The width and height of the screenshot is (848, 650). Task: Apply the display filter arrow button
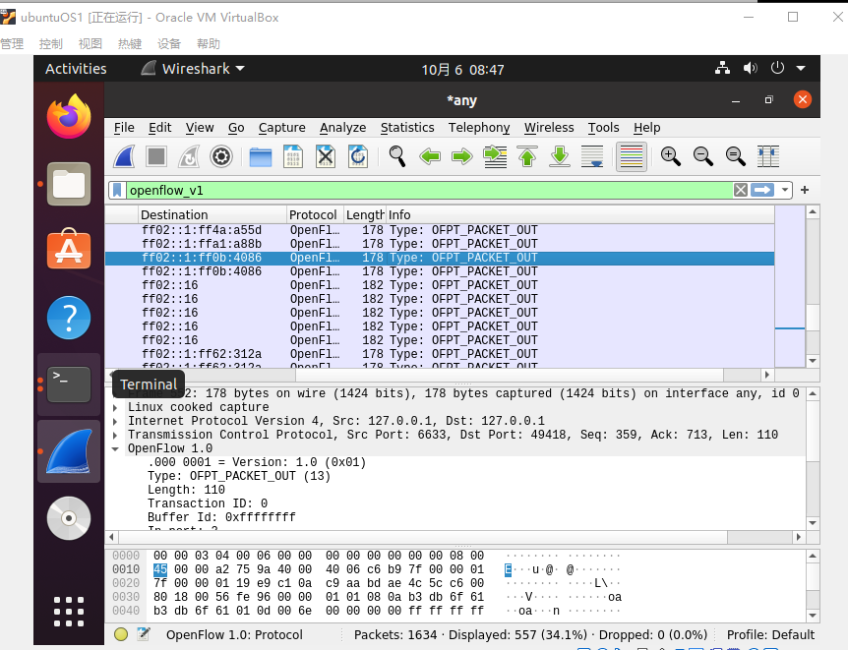click(x=762, y=190)
